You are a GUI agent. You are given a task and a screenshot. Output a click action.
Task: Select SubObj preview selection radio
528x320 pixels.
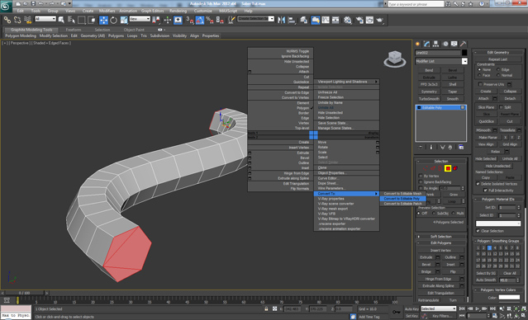pyautogui.click(x=433, y=213)
